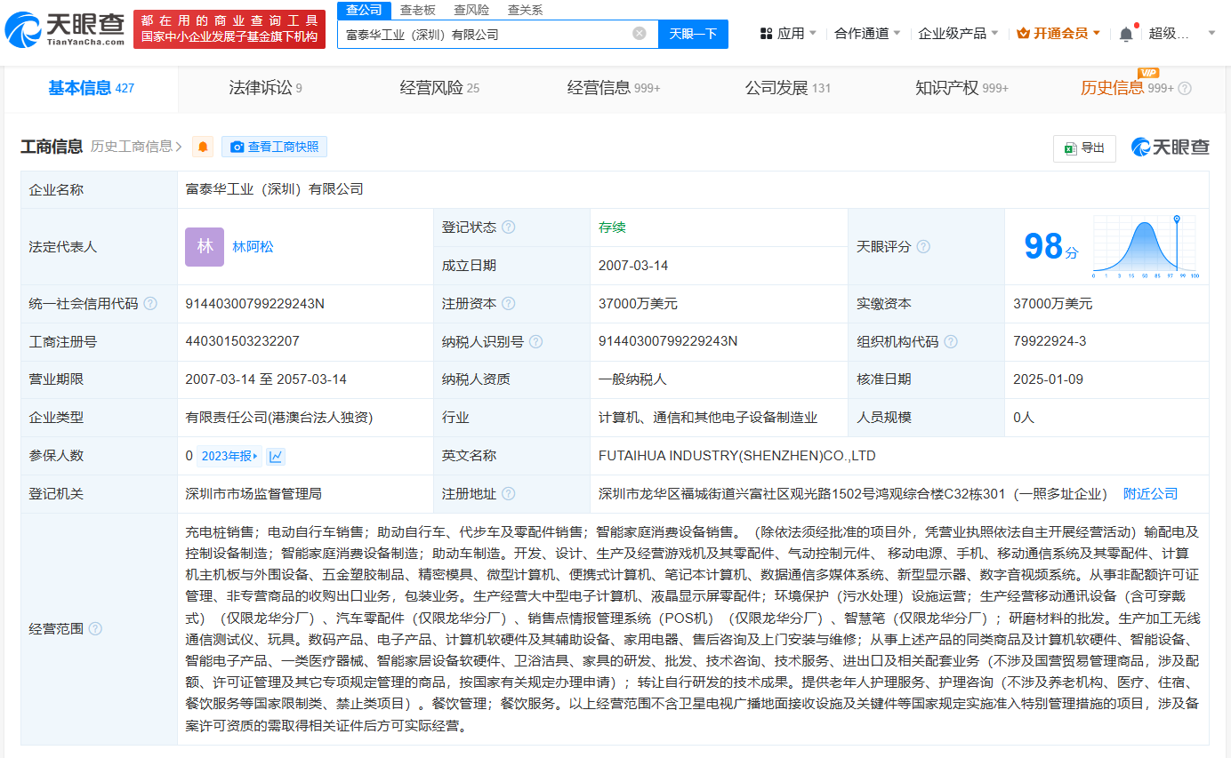Screen dimensions: 1231x758
Task: Click the insured count trend chart icon
Action: (x=276, y=456)
